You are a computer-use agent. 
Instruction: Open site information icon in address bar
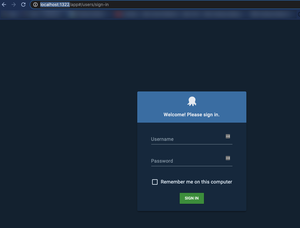click(35, 5)
